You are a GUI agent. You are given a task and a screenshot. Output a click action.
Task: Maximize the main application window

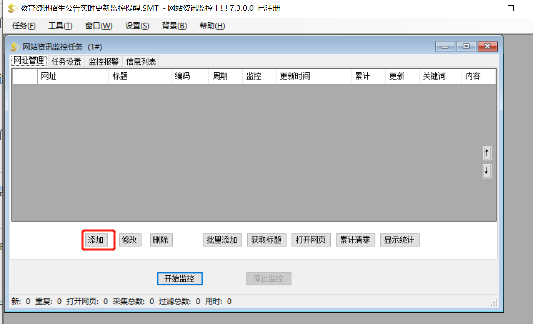coord(511,8)
